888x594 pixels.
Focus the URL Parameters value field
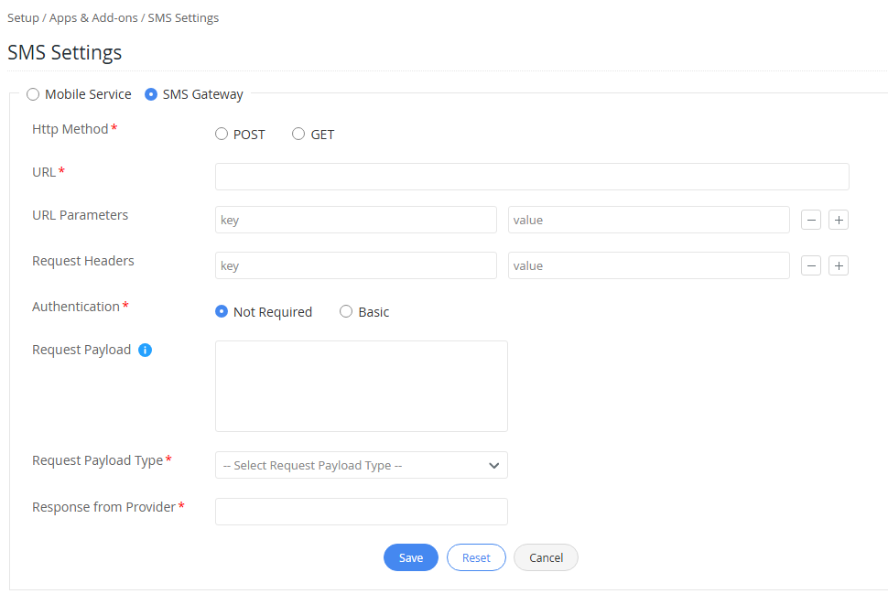(649, 220)
